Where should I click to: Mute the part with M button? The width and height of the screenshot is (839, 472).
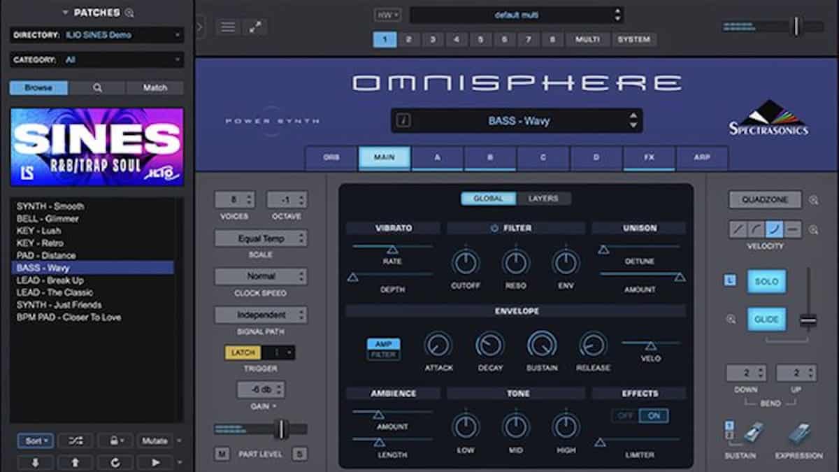(x=222, y=454)
